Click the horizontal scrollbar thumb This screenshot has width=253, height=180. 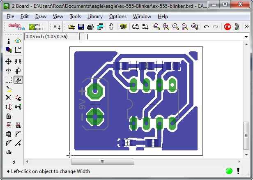(103, 162)
